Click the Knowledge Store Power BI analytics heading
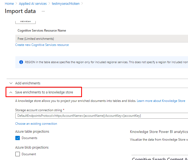The image size is (188, 160). 159,132
